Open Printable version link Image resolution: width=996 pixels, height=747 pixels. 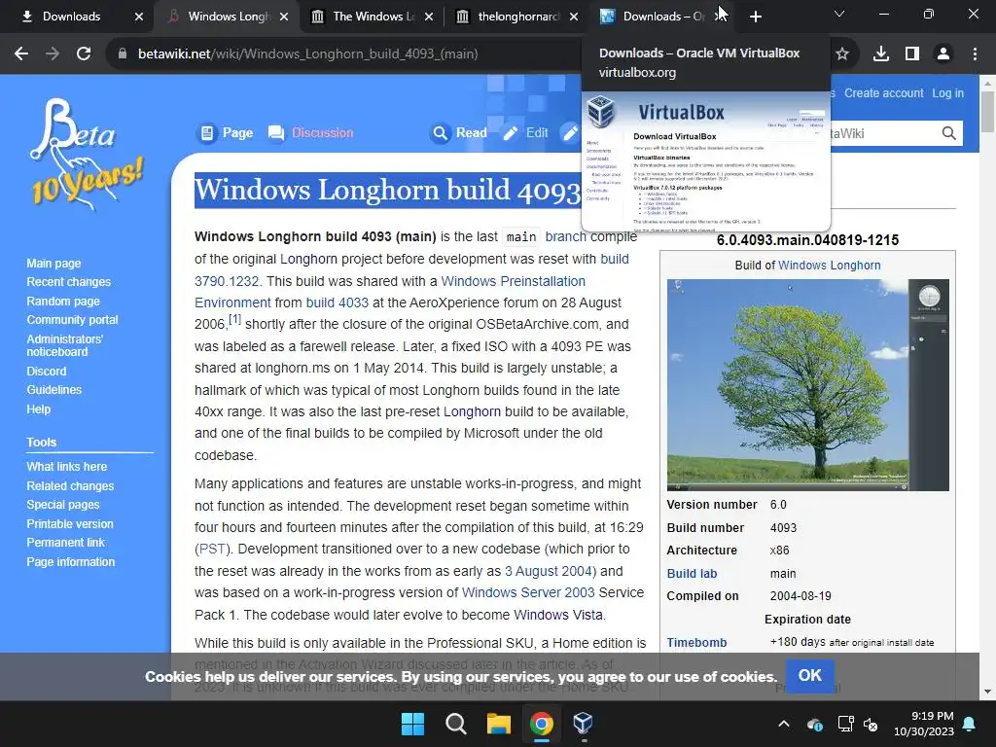(70, 524)
